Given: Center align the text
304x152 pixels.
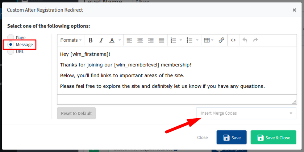Looking at the screenshot, I should [x=140, y=40].
